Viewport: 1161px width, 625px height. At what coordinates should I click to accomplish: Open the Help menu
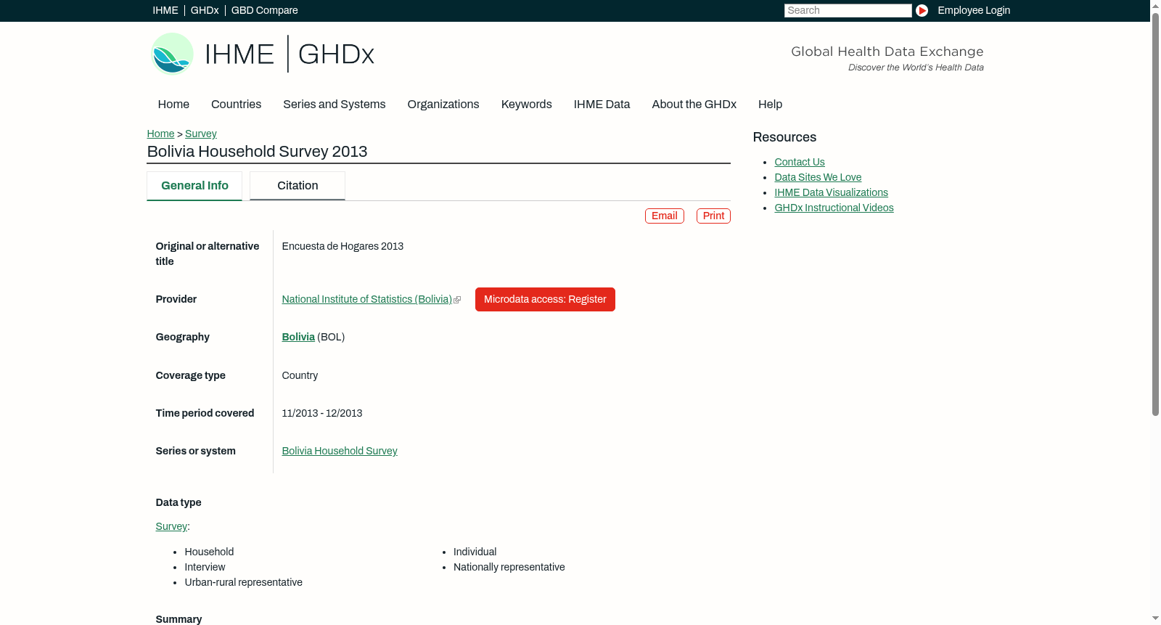click(x=770, y=105)
